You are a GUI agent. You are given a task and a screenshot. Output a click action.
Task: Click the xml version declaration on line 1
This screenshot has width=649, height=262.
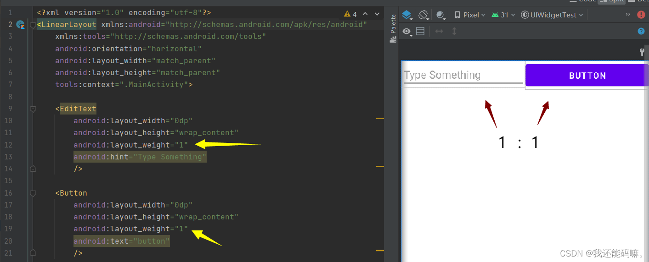(124, 13)
